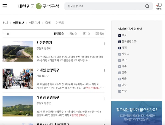This screenshot has width=165, height=125.
Task: Open the 대관령 관광특구 title link
Action: (x=48, y=97)
